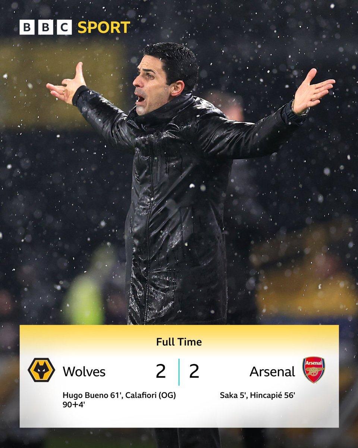
Task: Click the first B block in BBC logo
Action: pyautogui.click(x=27, y=28)
